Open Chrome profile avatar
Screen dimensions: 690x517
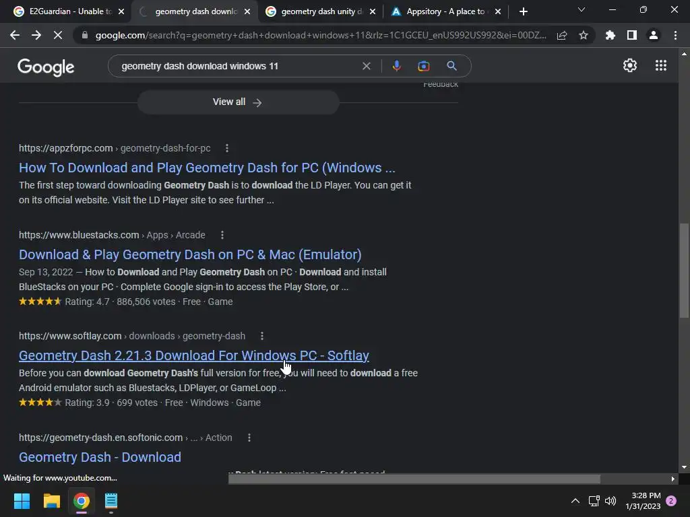[x=654, y=35]
